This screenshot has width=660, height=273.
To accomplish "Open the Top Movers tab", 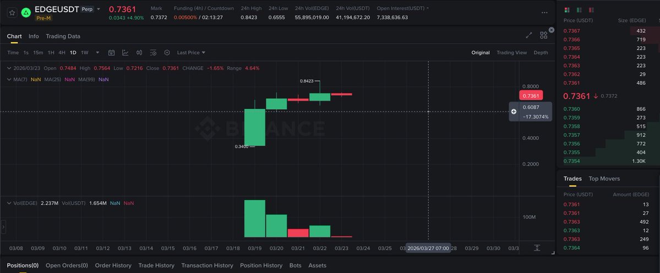I will 604,179.
